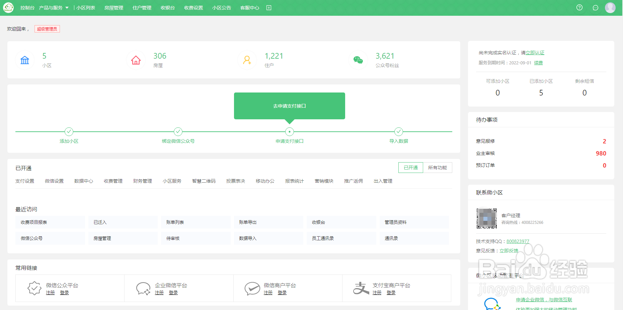Open 收费设置 in the top menu
This screenshot has width=623, height=310.
point(193,8)
